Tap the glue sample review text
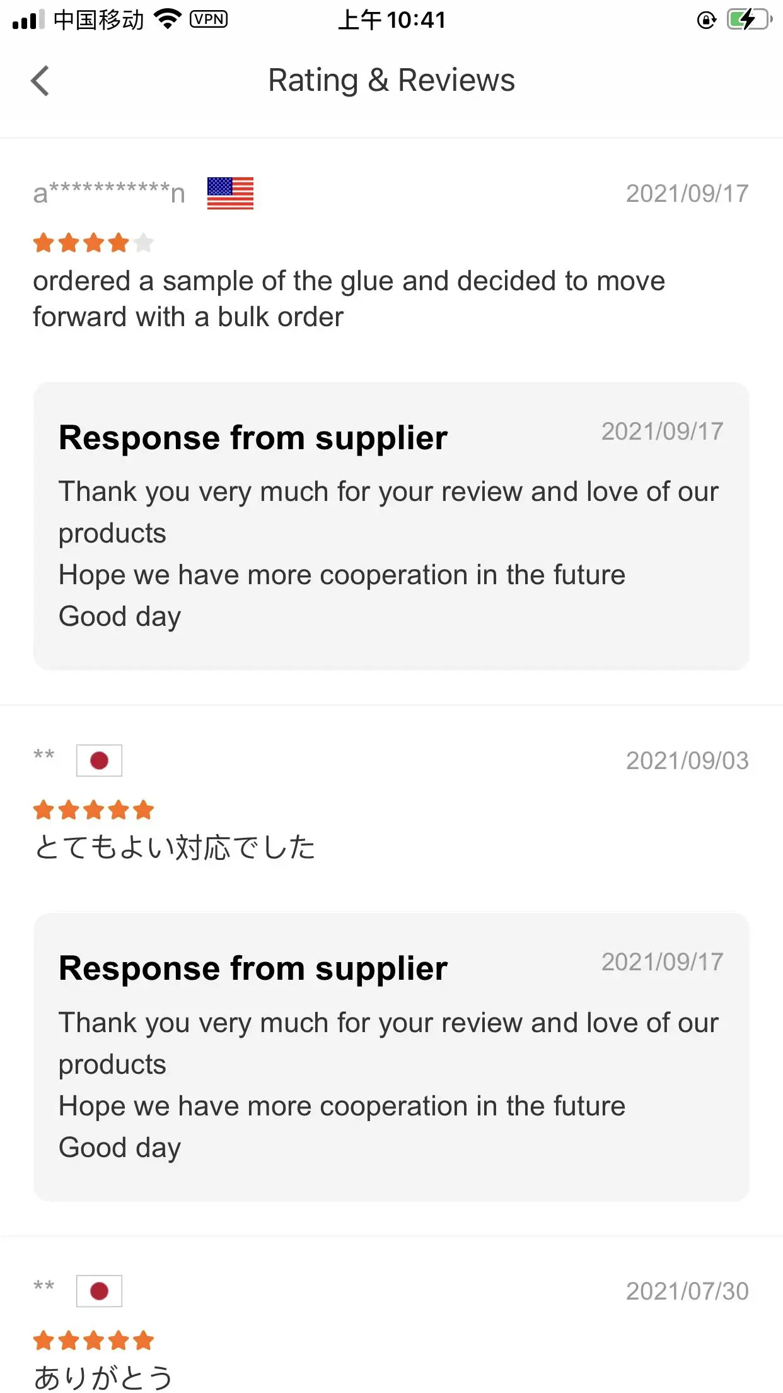 349,298
